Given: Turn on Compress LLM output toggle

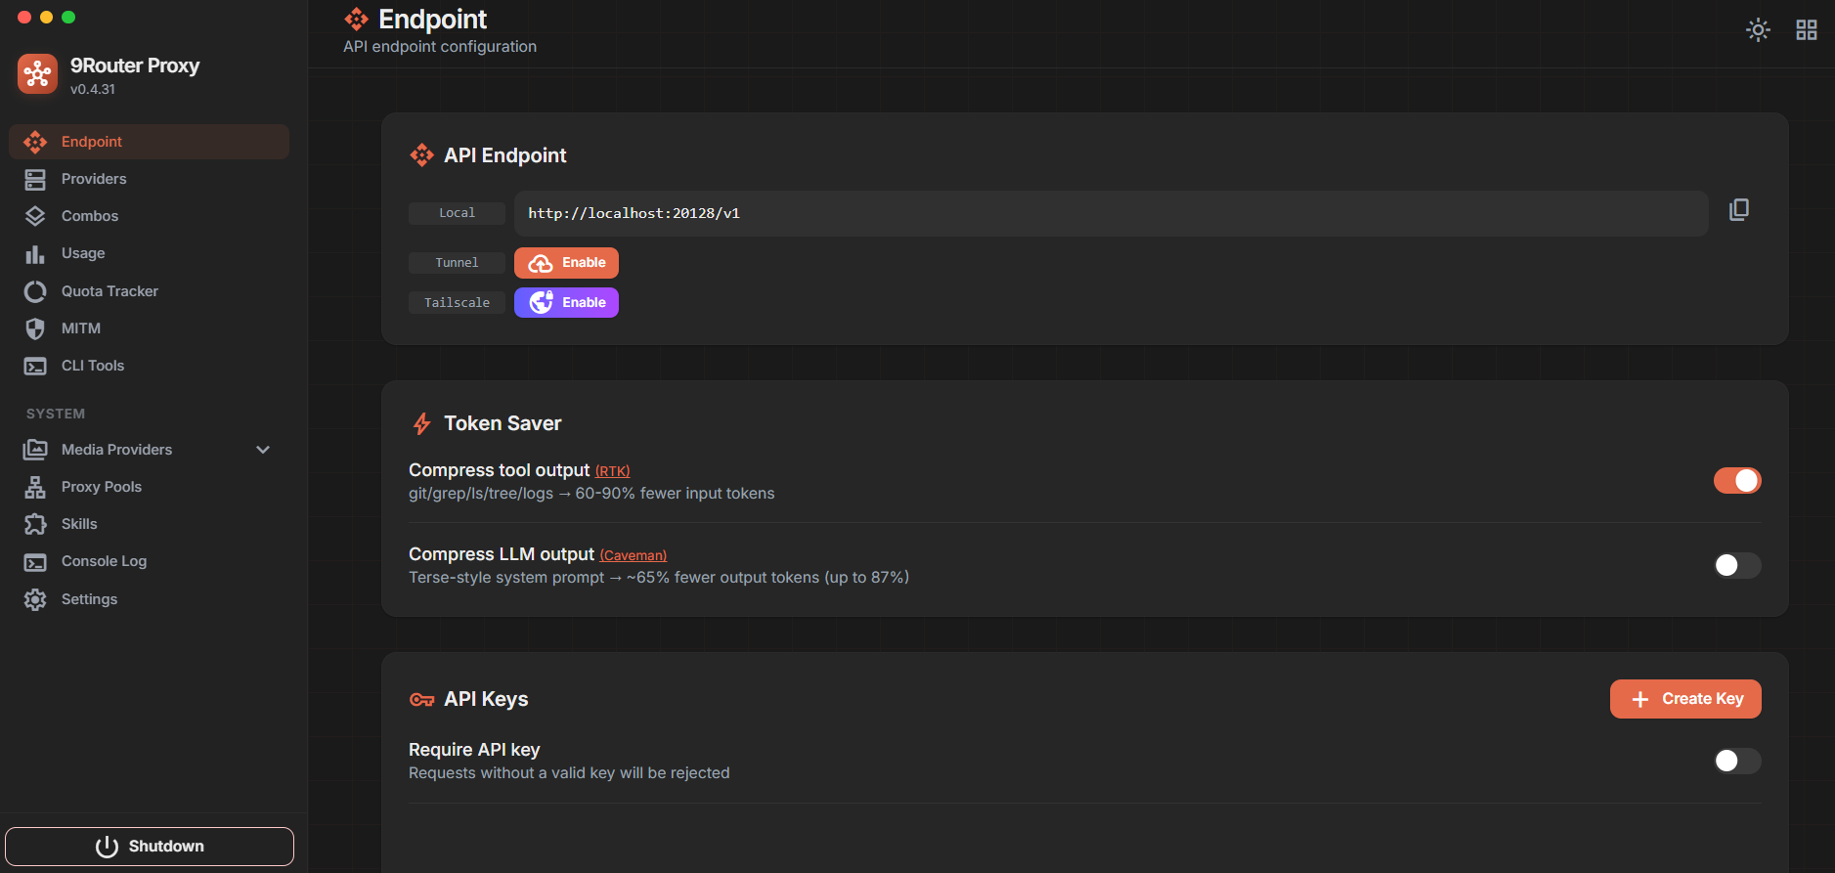Looking at the screenshot, I should point(1737,565).
